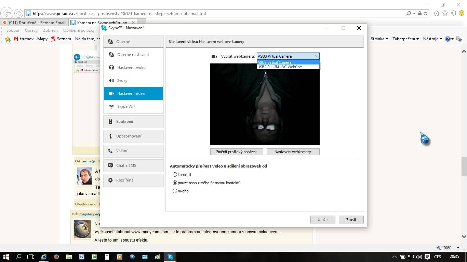This screenshot has width=467, height=262.
Task: Expand the Upozorňování section
Action: pyautogui.click(x=133, y=136)
